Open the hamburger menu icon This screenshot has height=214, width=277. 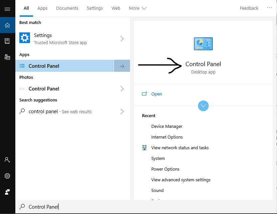[7, 9]
